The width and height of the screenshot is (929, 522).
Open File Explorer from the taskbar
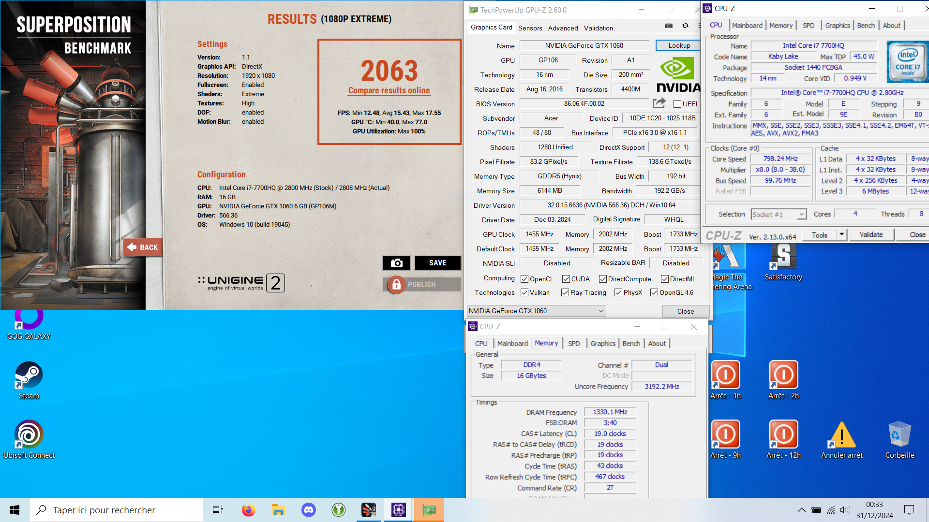[278, 510]
